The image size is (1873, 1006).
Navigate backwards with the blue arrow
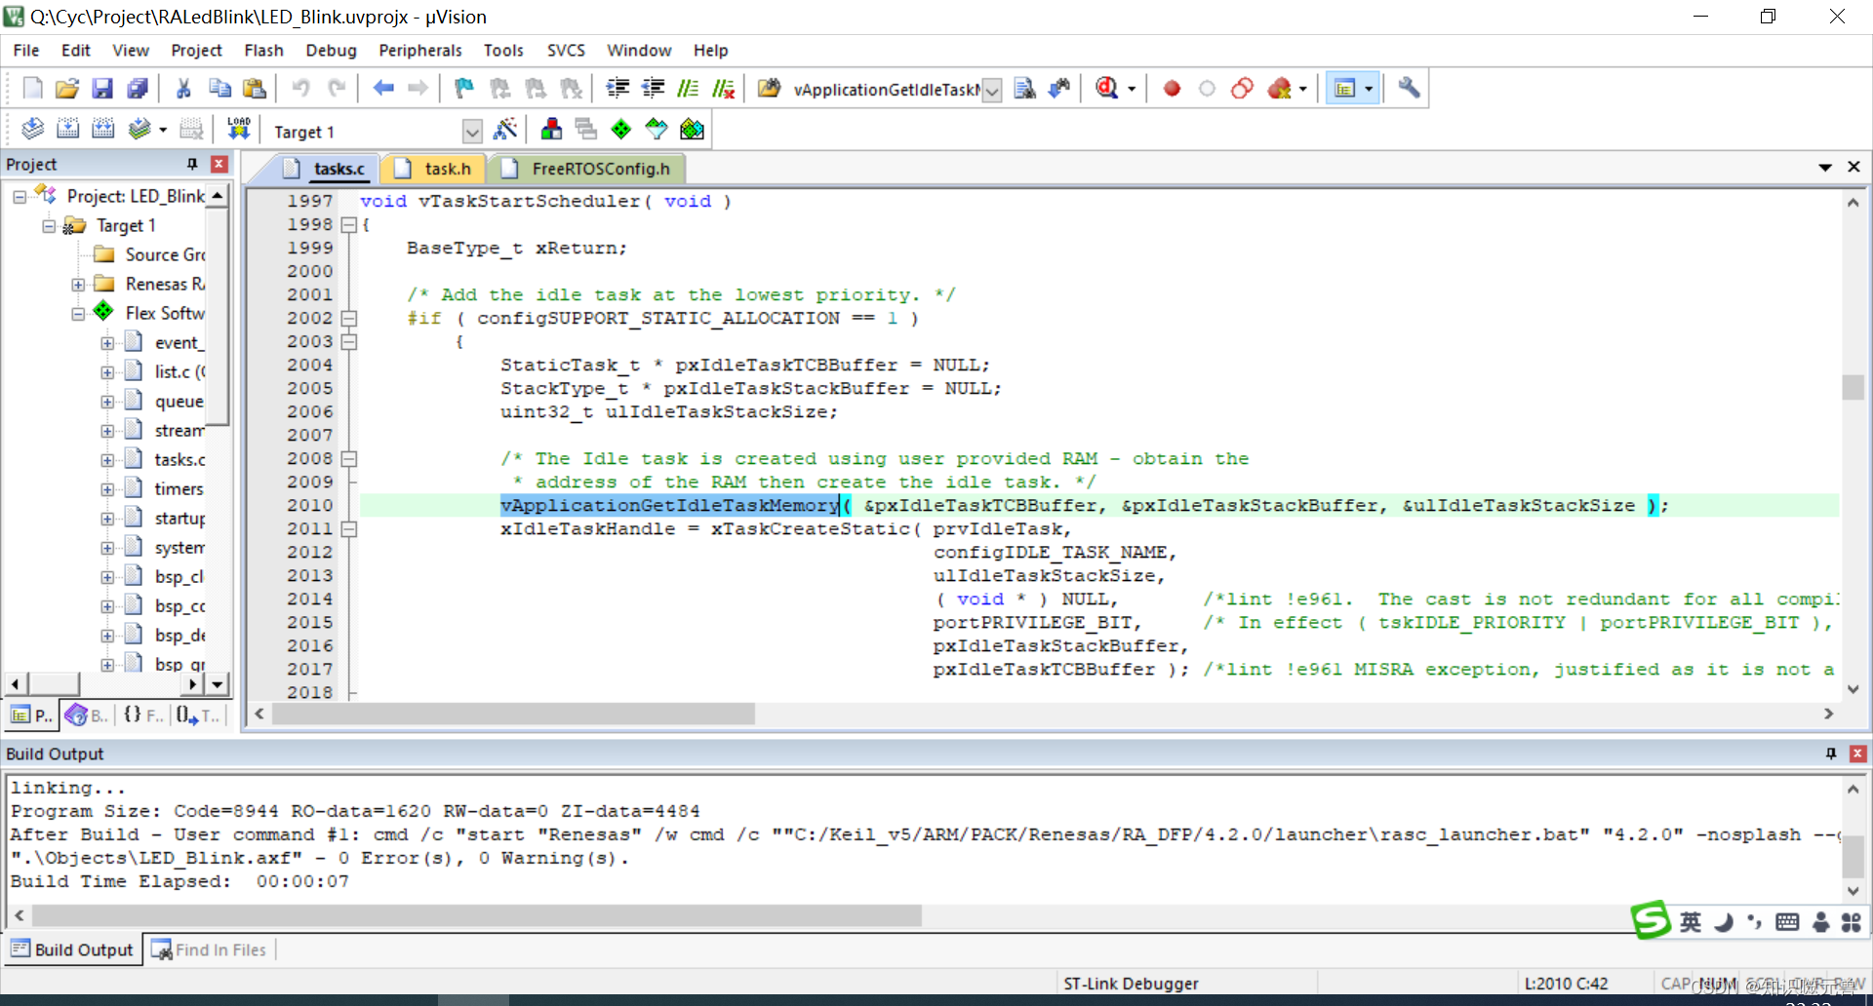[383, 89]
